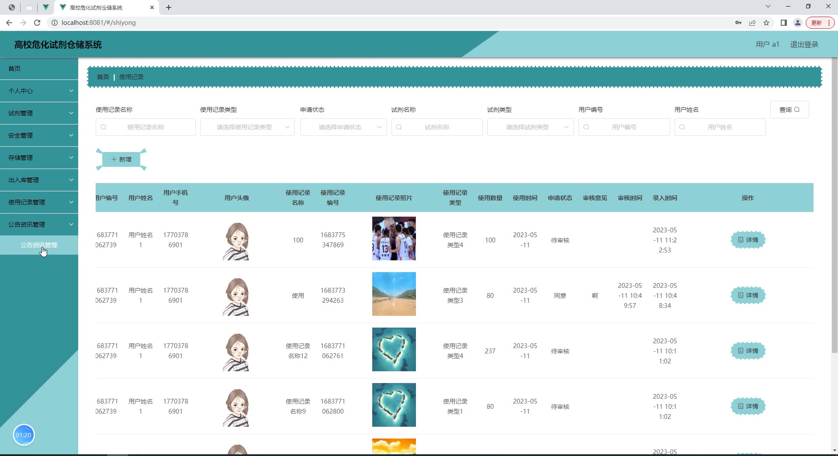838x456 pixels.
Task: Click 首页 in the breadcrumb bar
Action: (103, 77)
